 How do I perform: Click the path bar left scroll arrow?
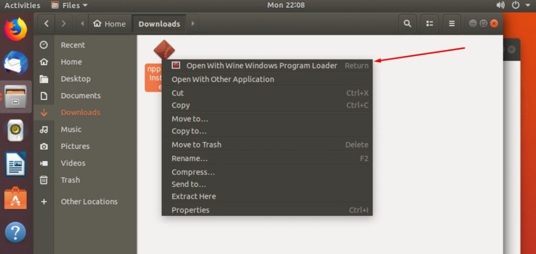(82, 24)
